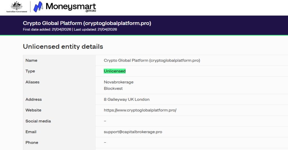
Task: Open the Moneysmart logo home link
Action: [x=65, y=7]
